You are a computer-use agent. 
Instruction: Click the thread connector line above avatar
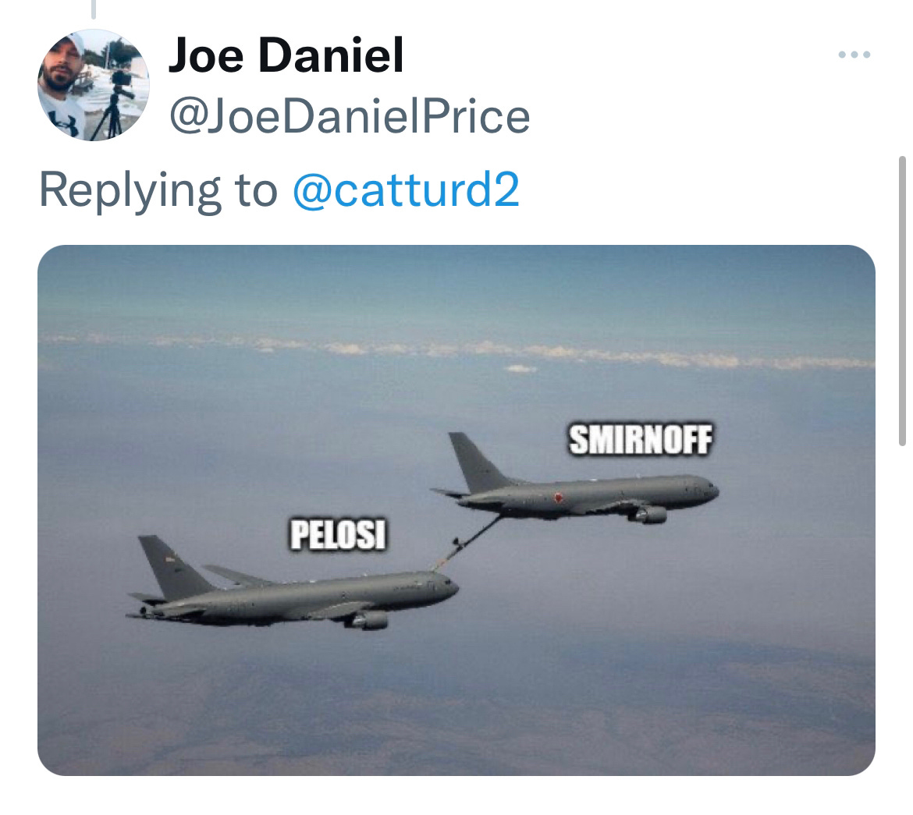(x=93, y=9)
